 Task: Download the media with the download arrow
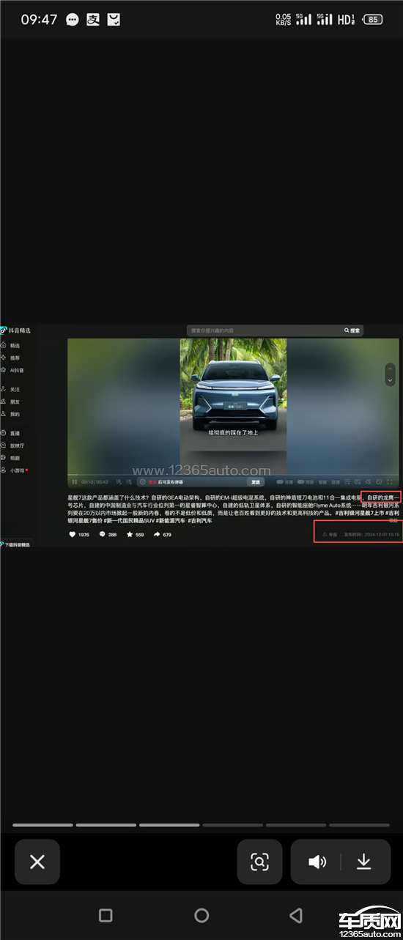click(x=364, y=862)
